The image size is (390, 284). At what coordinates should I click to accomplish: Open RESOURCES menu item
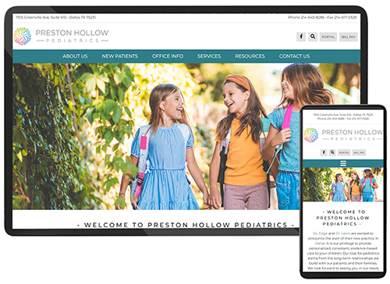tap(250, 56)
